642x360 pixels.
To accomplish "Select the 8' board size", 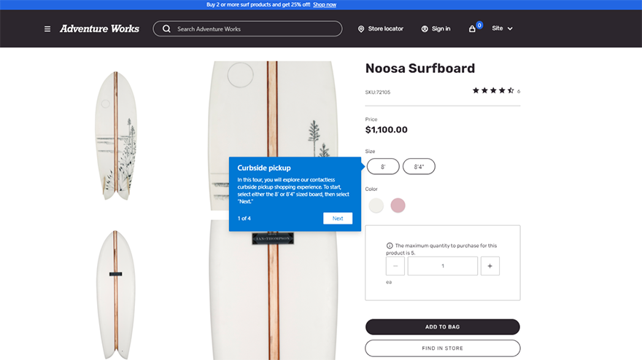I will tap(383, 166).
